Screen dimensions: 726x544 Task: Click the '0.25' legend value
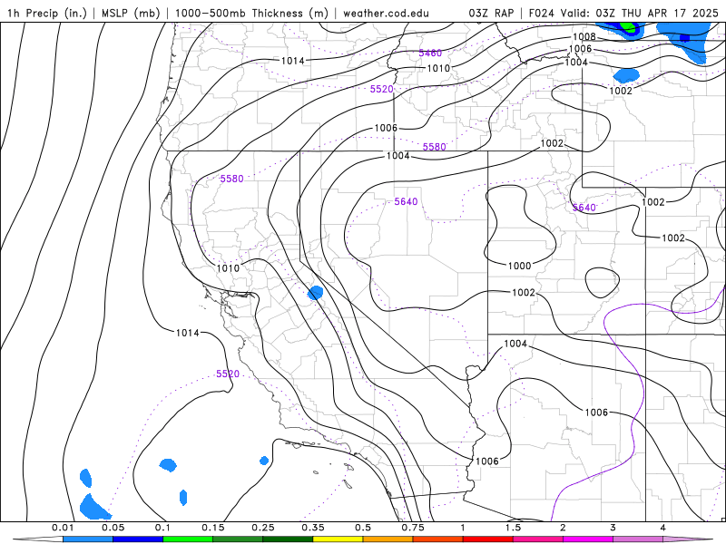263,528
